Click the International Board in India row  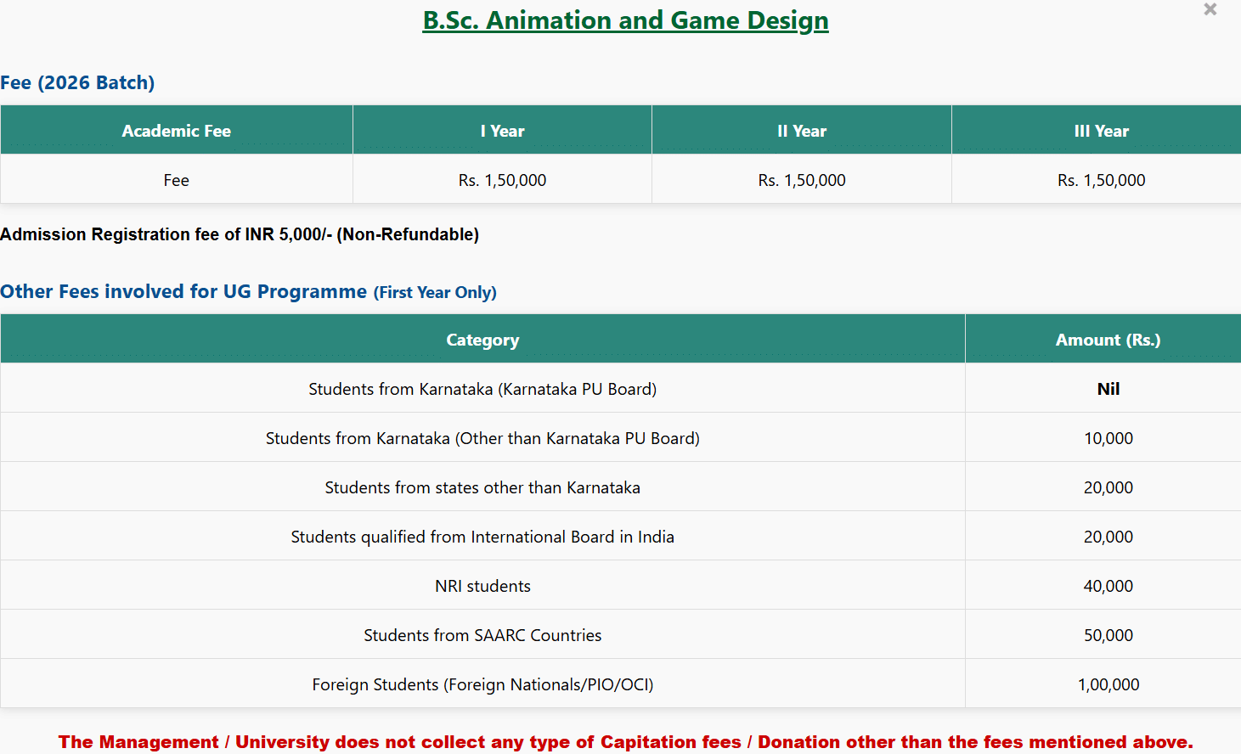(482, 537)
